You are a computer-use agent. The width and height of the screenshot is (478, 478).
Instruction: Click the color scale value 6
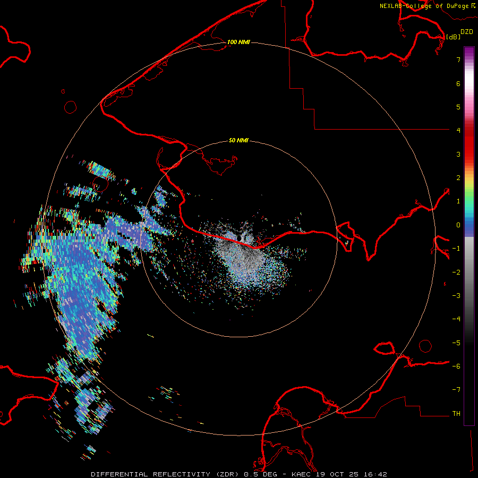458,83
